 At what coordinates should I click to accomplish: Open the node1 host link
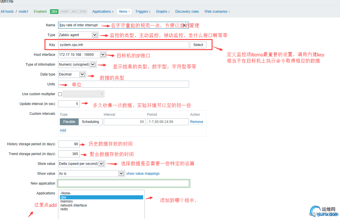[x=23, y=12]
